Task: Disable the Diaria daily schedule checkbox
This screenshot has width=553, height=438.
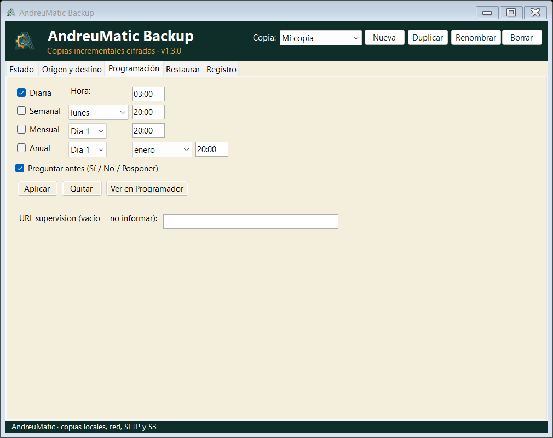Action: [x=21, y=93]
